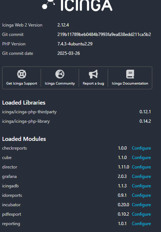Click the Icinga Community globe icon
Image resolution: width=161 pixels, height=232 pixels.
(x=60, y=74)
